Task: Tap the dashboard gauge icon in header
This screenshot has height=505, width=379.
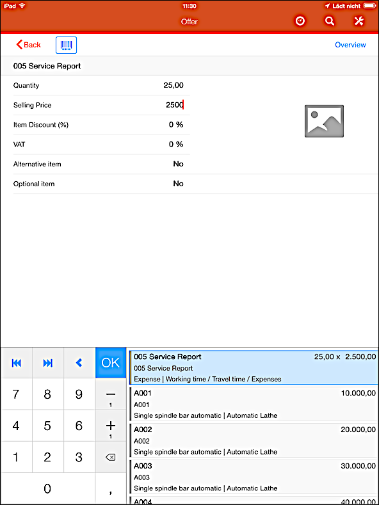Action: pos(300,21)
